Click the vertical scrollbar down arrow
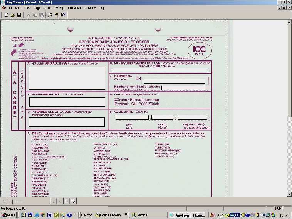This screenshot has height=219, width=292. [289, 194]
